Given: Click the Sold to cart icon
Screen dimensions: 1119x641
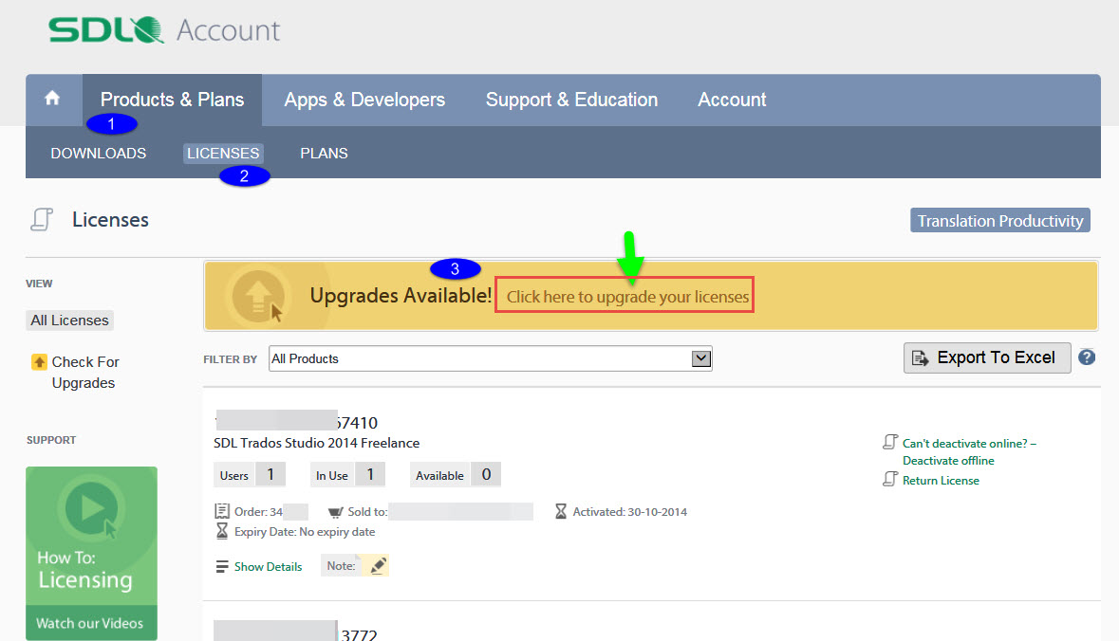Looking at the screenshot, I should [335, 512].
